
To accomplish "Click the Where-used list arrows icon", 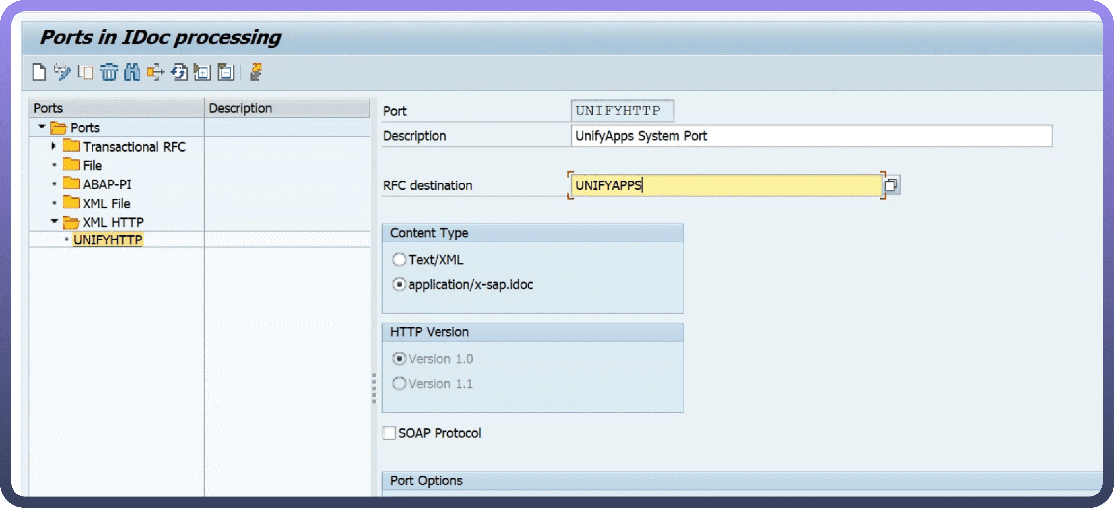I will click(155, 72).
